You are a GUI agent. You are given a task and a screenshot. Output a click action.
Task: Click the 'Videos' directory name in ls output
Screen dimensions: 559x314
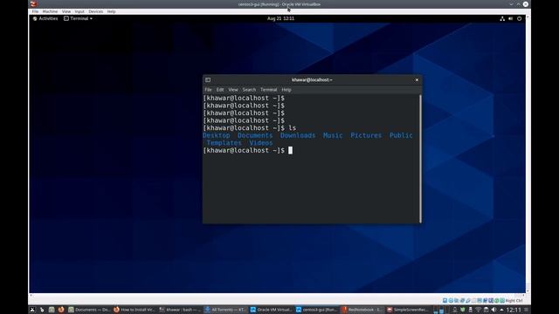pos(260,143)
